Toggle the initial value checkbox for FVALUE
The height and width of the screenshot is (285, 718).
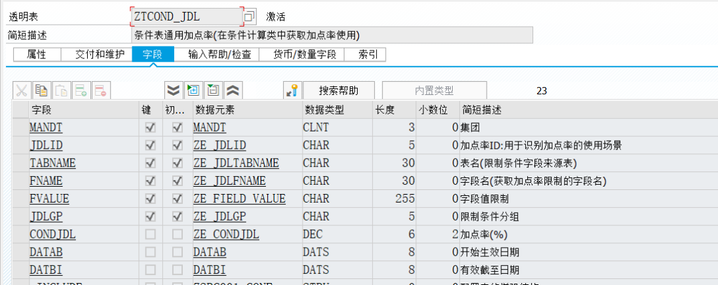pos(178,199)
